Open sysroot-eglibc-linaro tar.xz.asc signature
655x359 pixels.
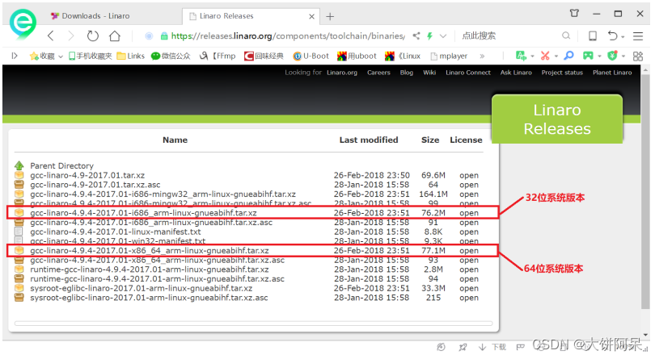149,298
